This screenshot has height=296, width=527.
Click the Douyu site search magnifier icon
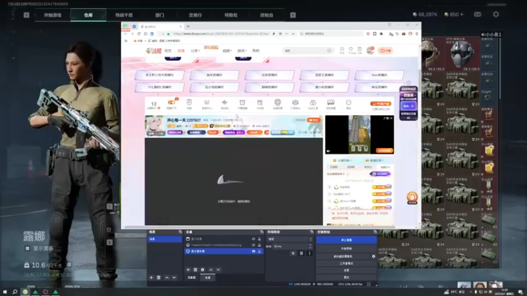[x=329, y=51]
